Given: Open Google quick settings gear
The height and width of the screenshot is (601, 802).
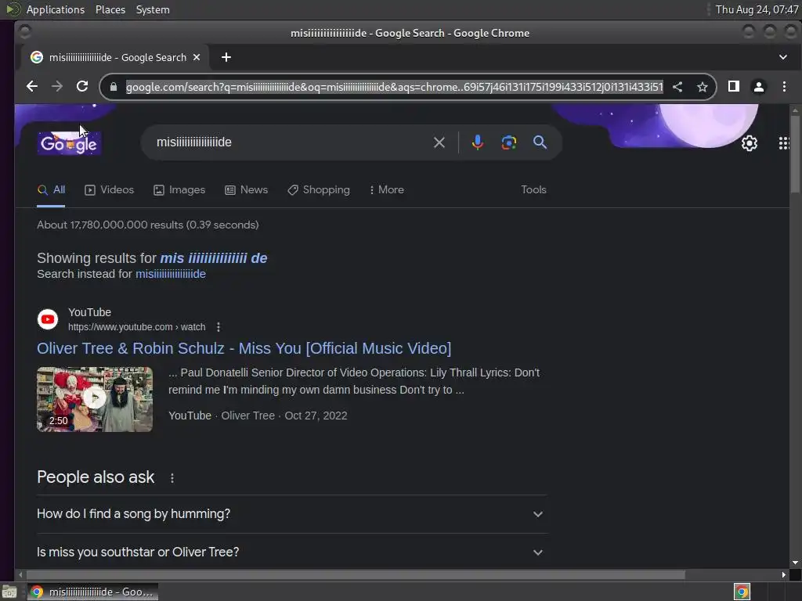Looking at the screenshot, I should 750,143.
